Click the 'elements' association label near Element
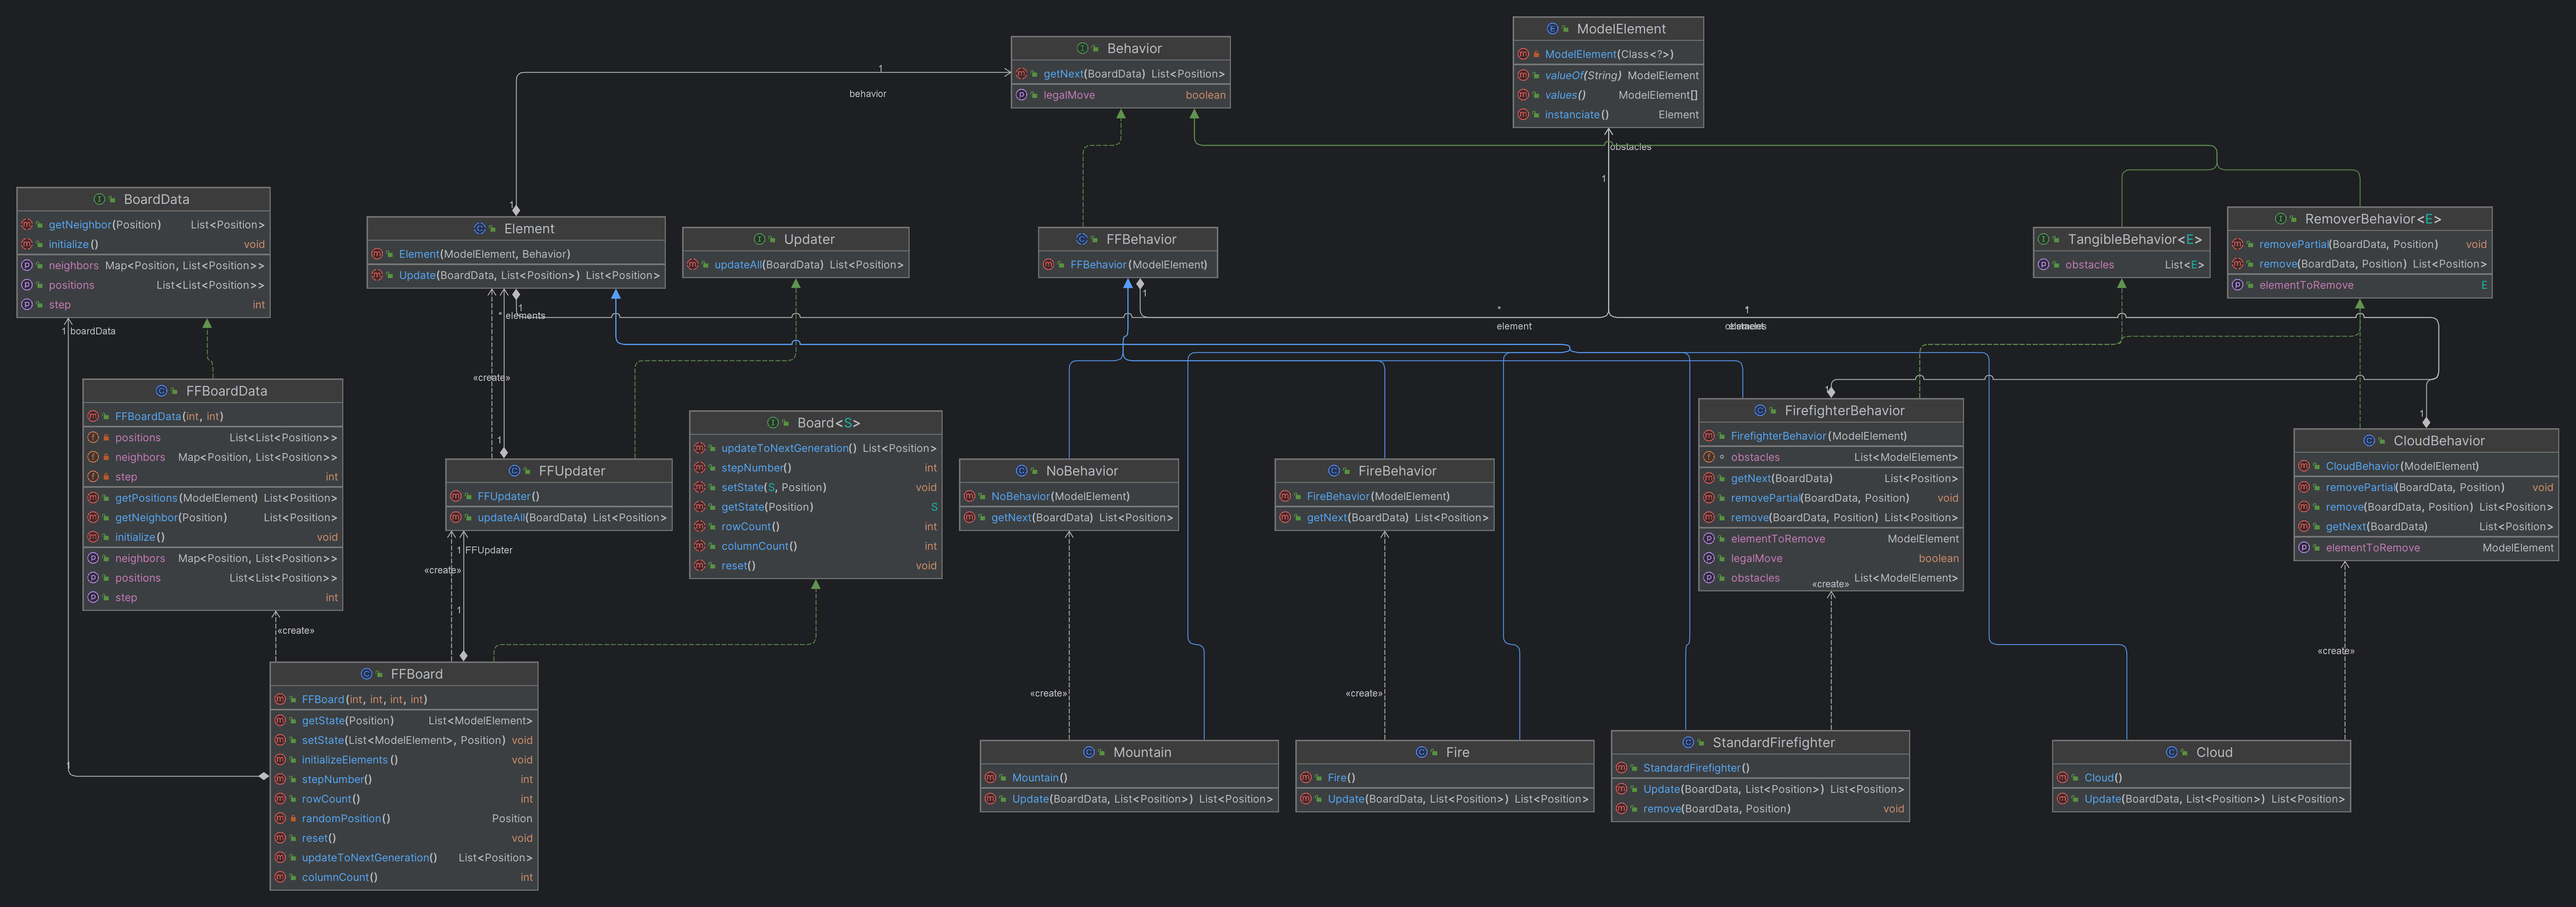This screenshot has width=2576, height=907. [x=525, y=316]
